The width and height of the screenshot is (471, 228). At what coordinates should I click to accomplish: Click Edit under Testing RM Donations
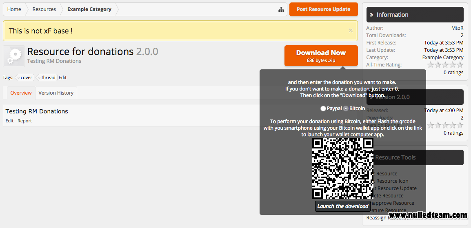[x=10, y=121]
